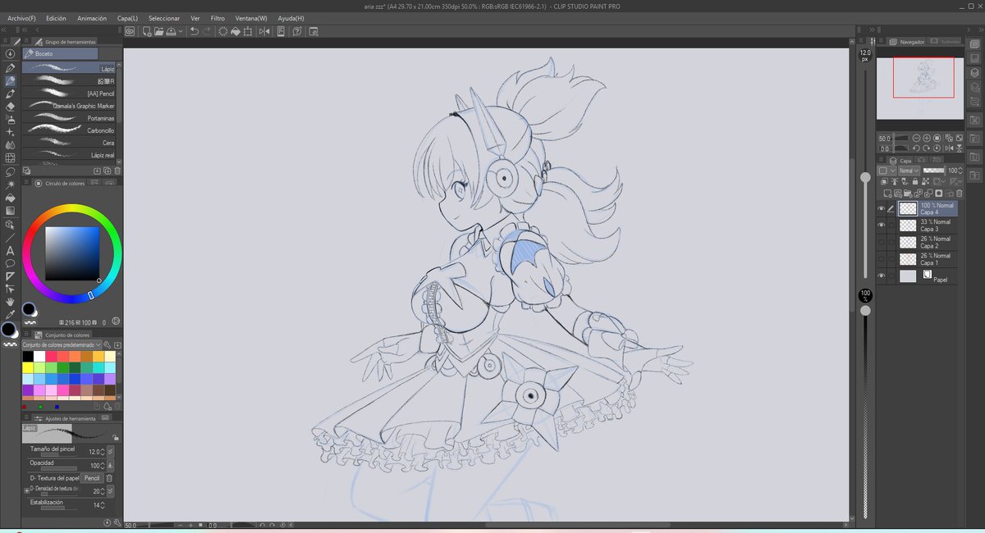Toggle visibility of Capa 4 layer
This screenshot has height=533, width=985.
click(881, 207)
